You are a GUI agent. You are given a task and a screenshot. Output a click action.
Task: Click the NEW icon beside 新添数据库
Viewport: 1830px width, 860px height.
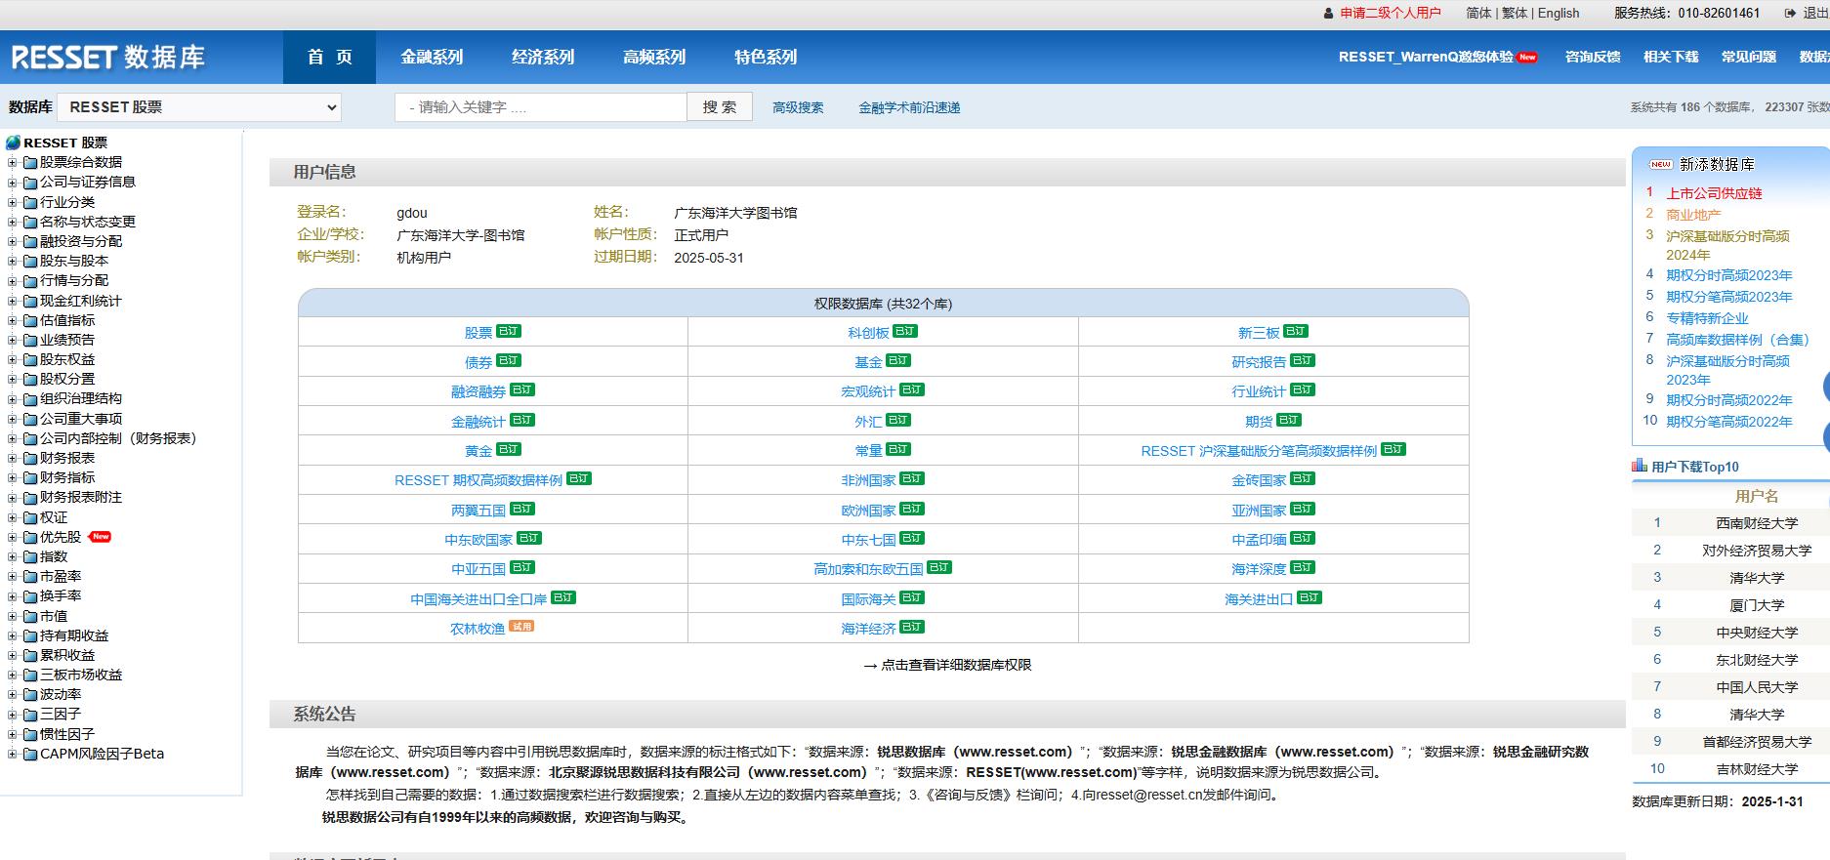pos(1661,164)
